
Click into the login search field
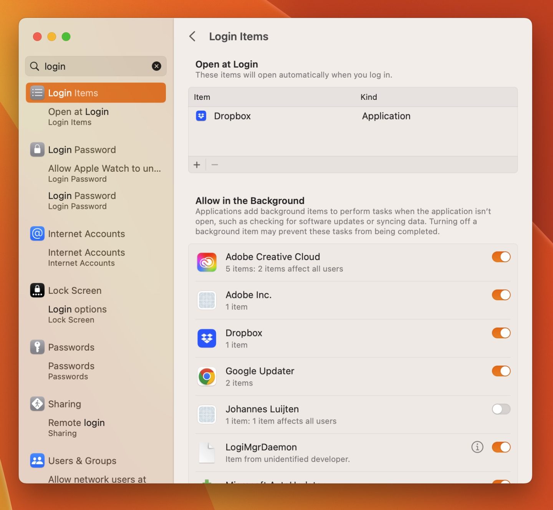click(x=96, y=66)
